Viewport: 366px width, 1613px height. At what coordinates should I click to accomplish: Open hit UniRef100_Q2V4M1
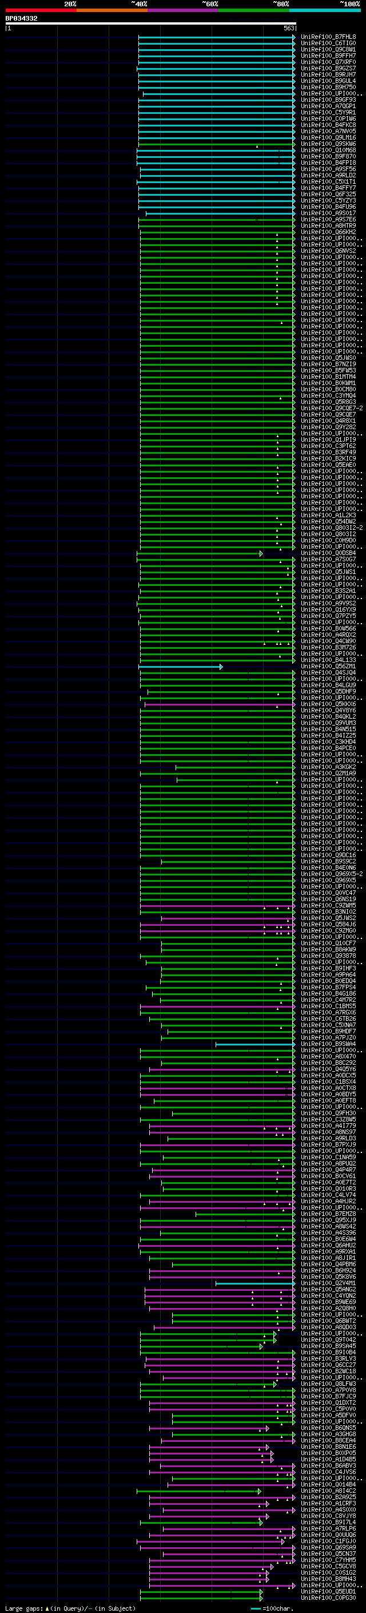coord(328,1283)
